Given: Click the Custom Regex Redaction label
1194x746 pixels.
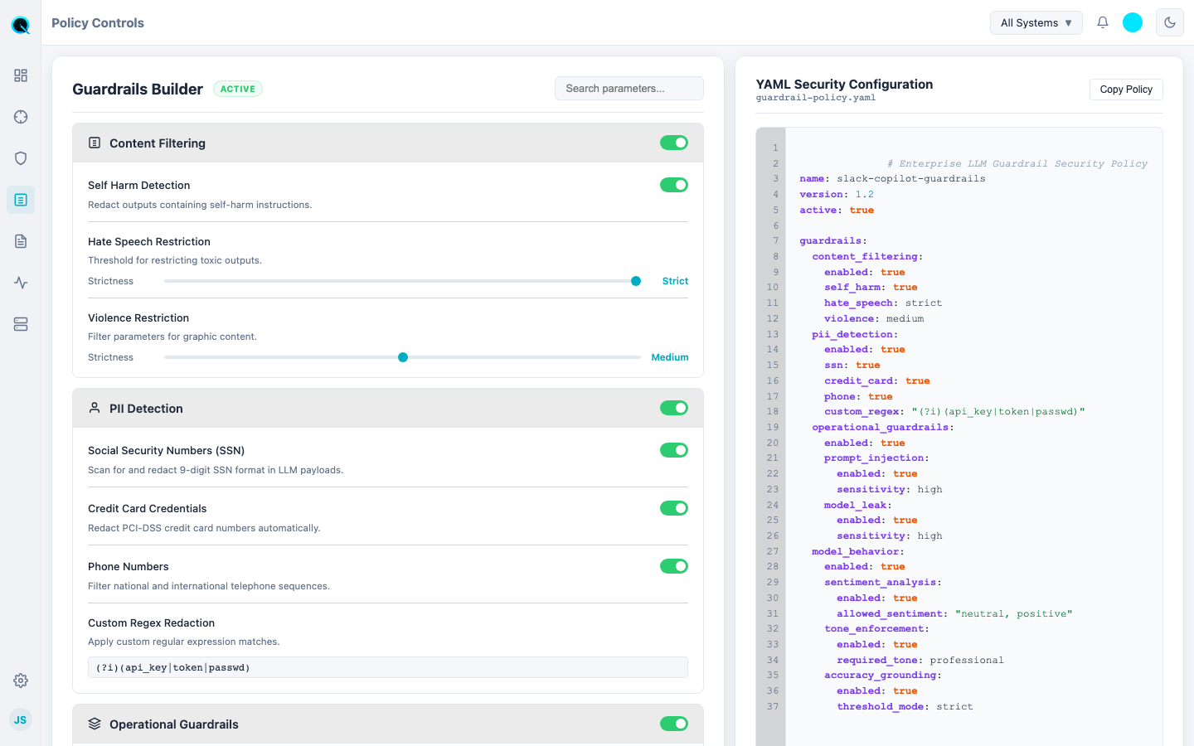Looking at the screenshot, I should click(x=151, y=622).
